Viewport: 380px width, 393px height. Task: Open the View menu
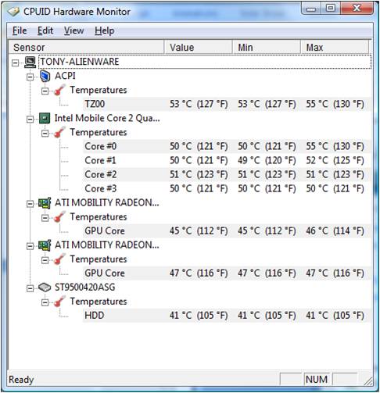(x=73, y=30)
